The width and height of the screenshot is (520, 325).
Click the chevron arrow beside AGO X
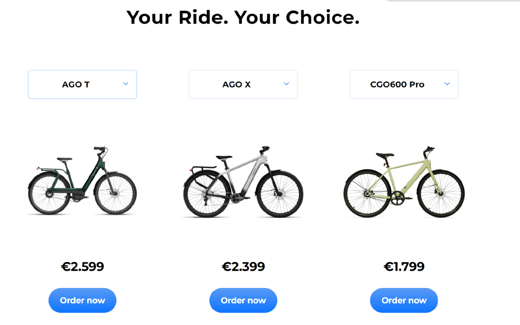pyautogui.click(x=286, y=84)
